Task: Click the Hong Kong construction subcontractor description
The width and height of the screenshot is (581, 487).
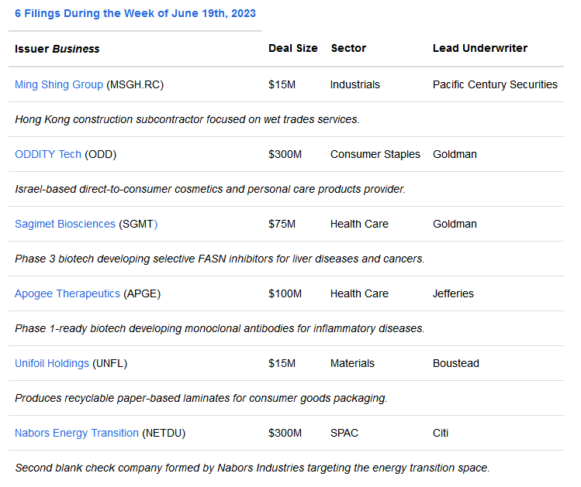Action: pos(187,119)
